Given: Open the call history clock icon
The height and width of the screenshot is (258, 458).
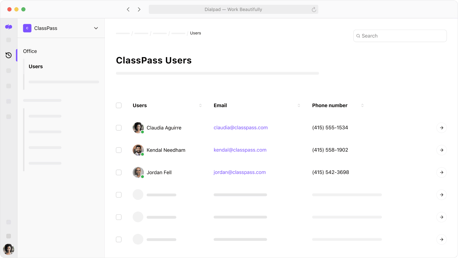Looking at the screenshot, I should click(x=9, y=55).
